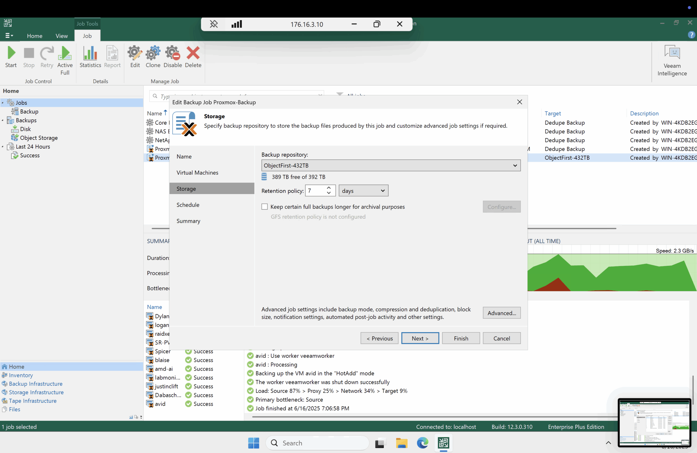Viewport: 697px width, 453px height.
Task: Open the main hamburger menu
Action: pyautogui.click(x=9, y=36)
